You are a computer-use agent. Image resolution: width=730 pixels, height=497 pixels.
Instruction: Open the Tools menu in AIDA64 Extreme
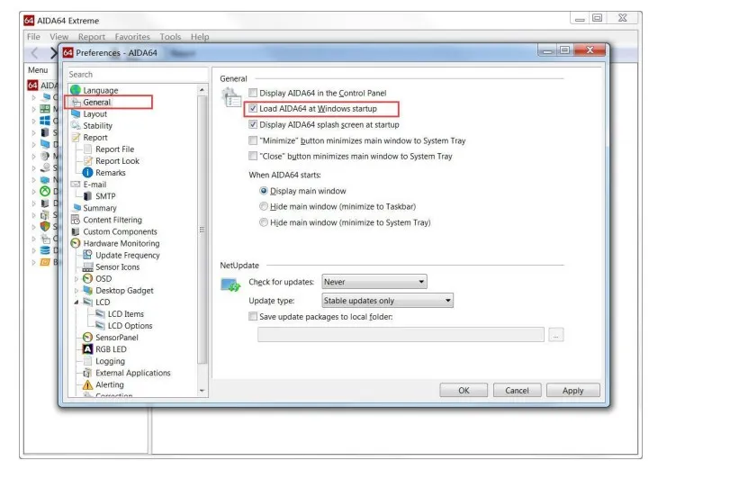pos(170,37)
